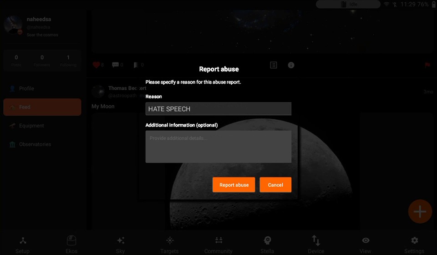The width and height of the screenshot is (437, 255).
Task: Add a new post with plus button
Action: pyautogui.click(x=420, y=212)
